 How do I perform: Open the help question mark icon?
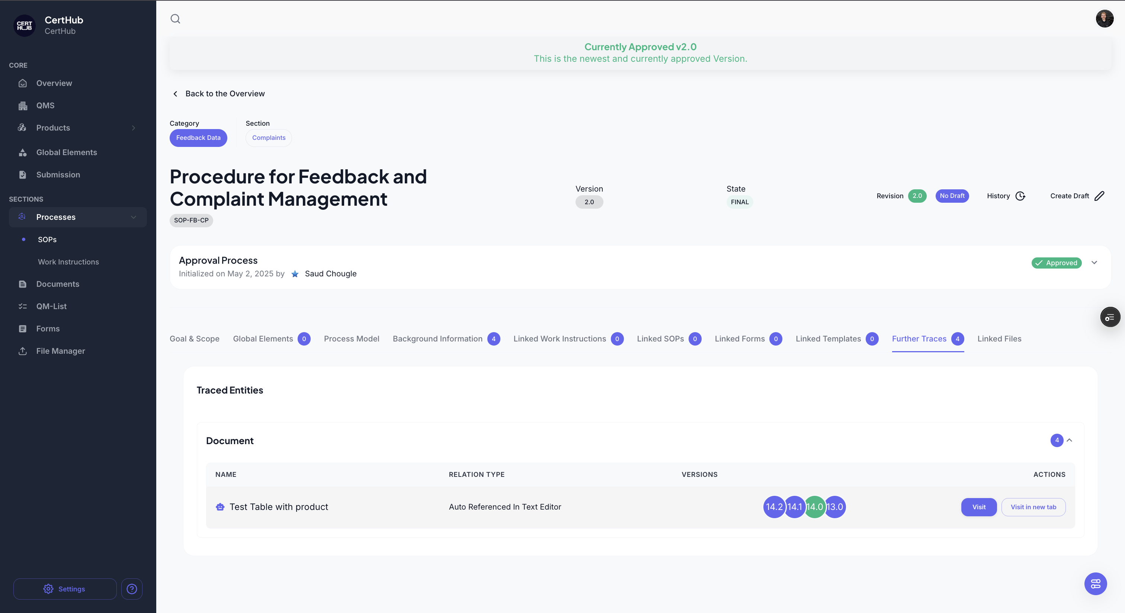[131, 588]
